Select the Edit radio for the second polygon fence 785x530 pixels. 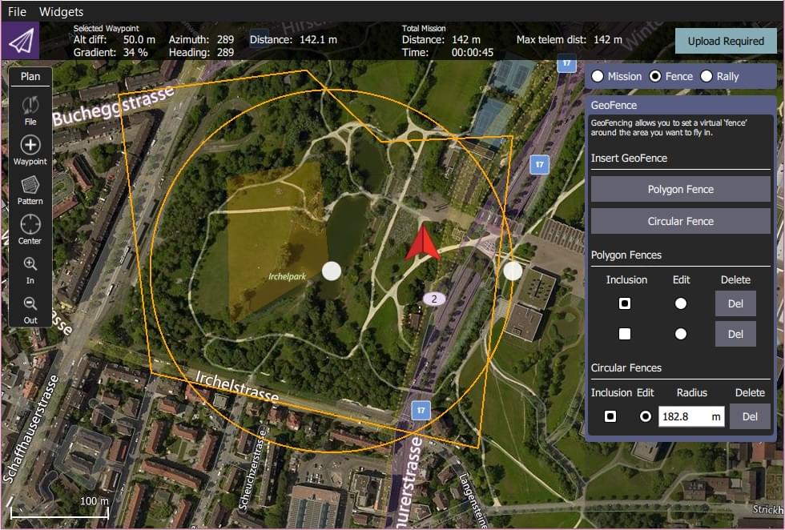click(x=680, y=334)
